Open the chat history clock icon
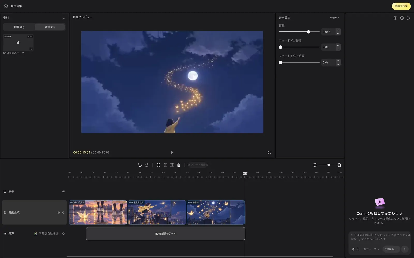The width and height of the screenshot is (414, 258). pyautogui.click(x=402, y=18)
